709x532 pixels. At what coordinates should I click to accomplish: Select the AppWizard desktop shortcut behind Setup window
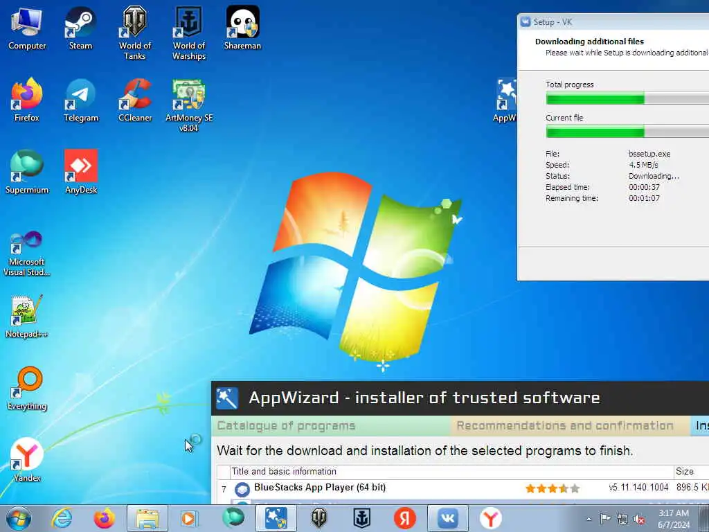[x=505, y=100]
